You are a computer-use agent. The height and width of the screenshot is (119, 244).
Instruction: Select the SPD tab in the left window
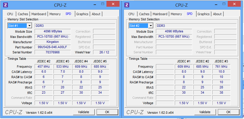point(68,14)
